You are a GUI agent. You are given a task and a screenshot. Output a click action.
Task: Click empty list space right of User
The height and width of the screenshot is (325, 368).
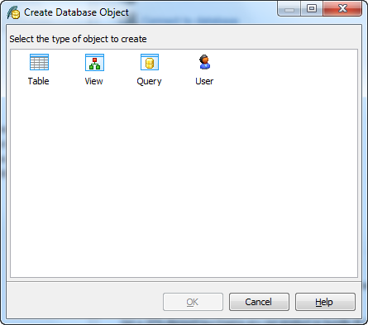287,69
